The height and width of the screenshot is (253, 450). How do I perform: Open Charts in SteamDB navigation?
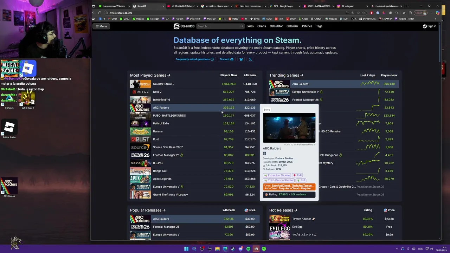pos(262,26)
